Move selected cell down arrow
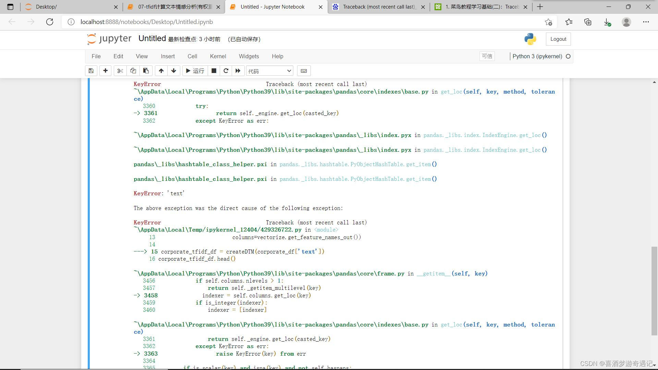This screenshot has height=370, width=658. (x=174, y=71)
